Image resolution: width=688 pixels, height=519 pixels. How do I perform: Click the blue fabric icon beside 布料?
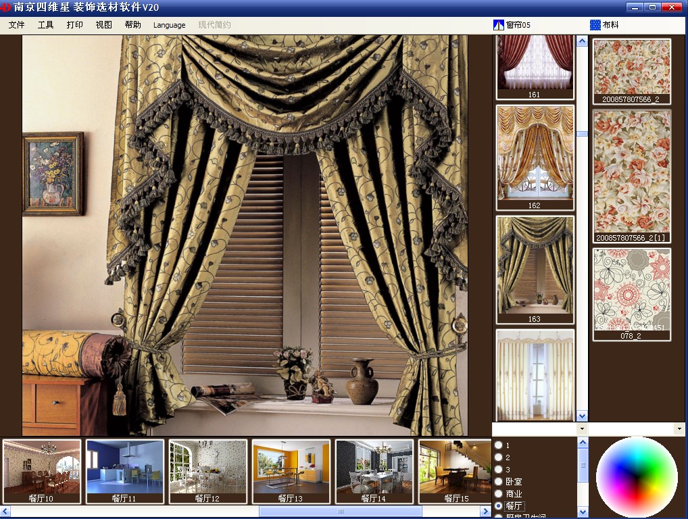click(595, 25)
